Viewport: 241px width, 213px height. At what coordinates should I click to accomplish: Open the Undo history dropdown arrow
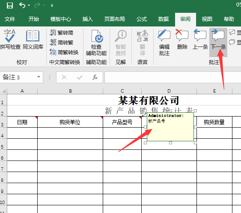(29, 6)
